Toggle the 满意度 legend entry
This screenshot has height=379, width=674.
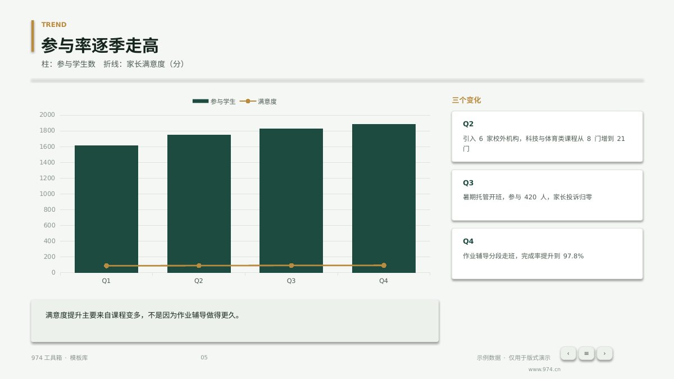tap(258, 102)
